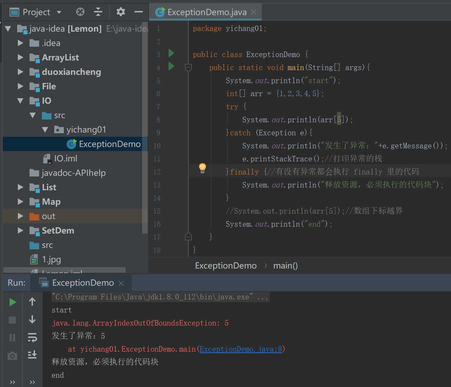Select the ExceptionDemo.java editor tab
The height and width of the screenshot is (387, 451).
[207, 12]
